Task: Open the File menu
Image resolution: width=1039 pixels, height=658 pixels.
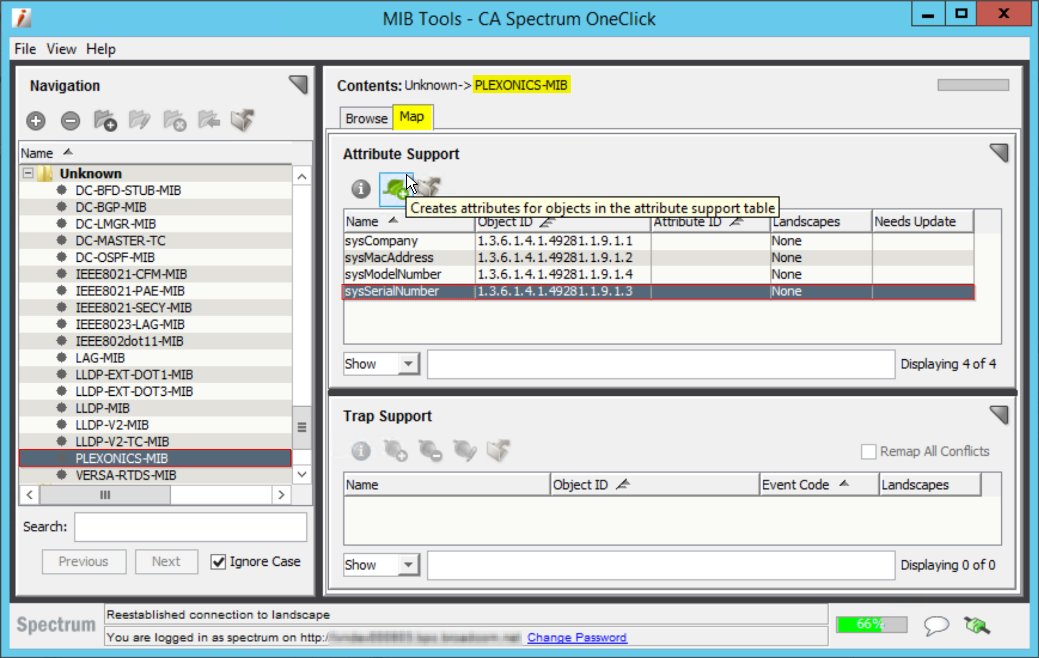Action: click(25, 49)
